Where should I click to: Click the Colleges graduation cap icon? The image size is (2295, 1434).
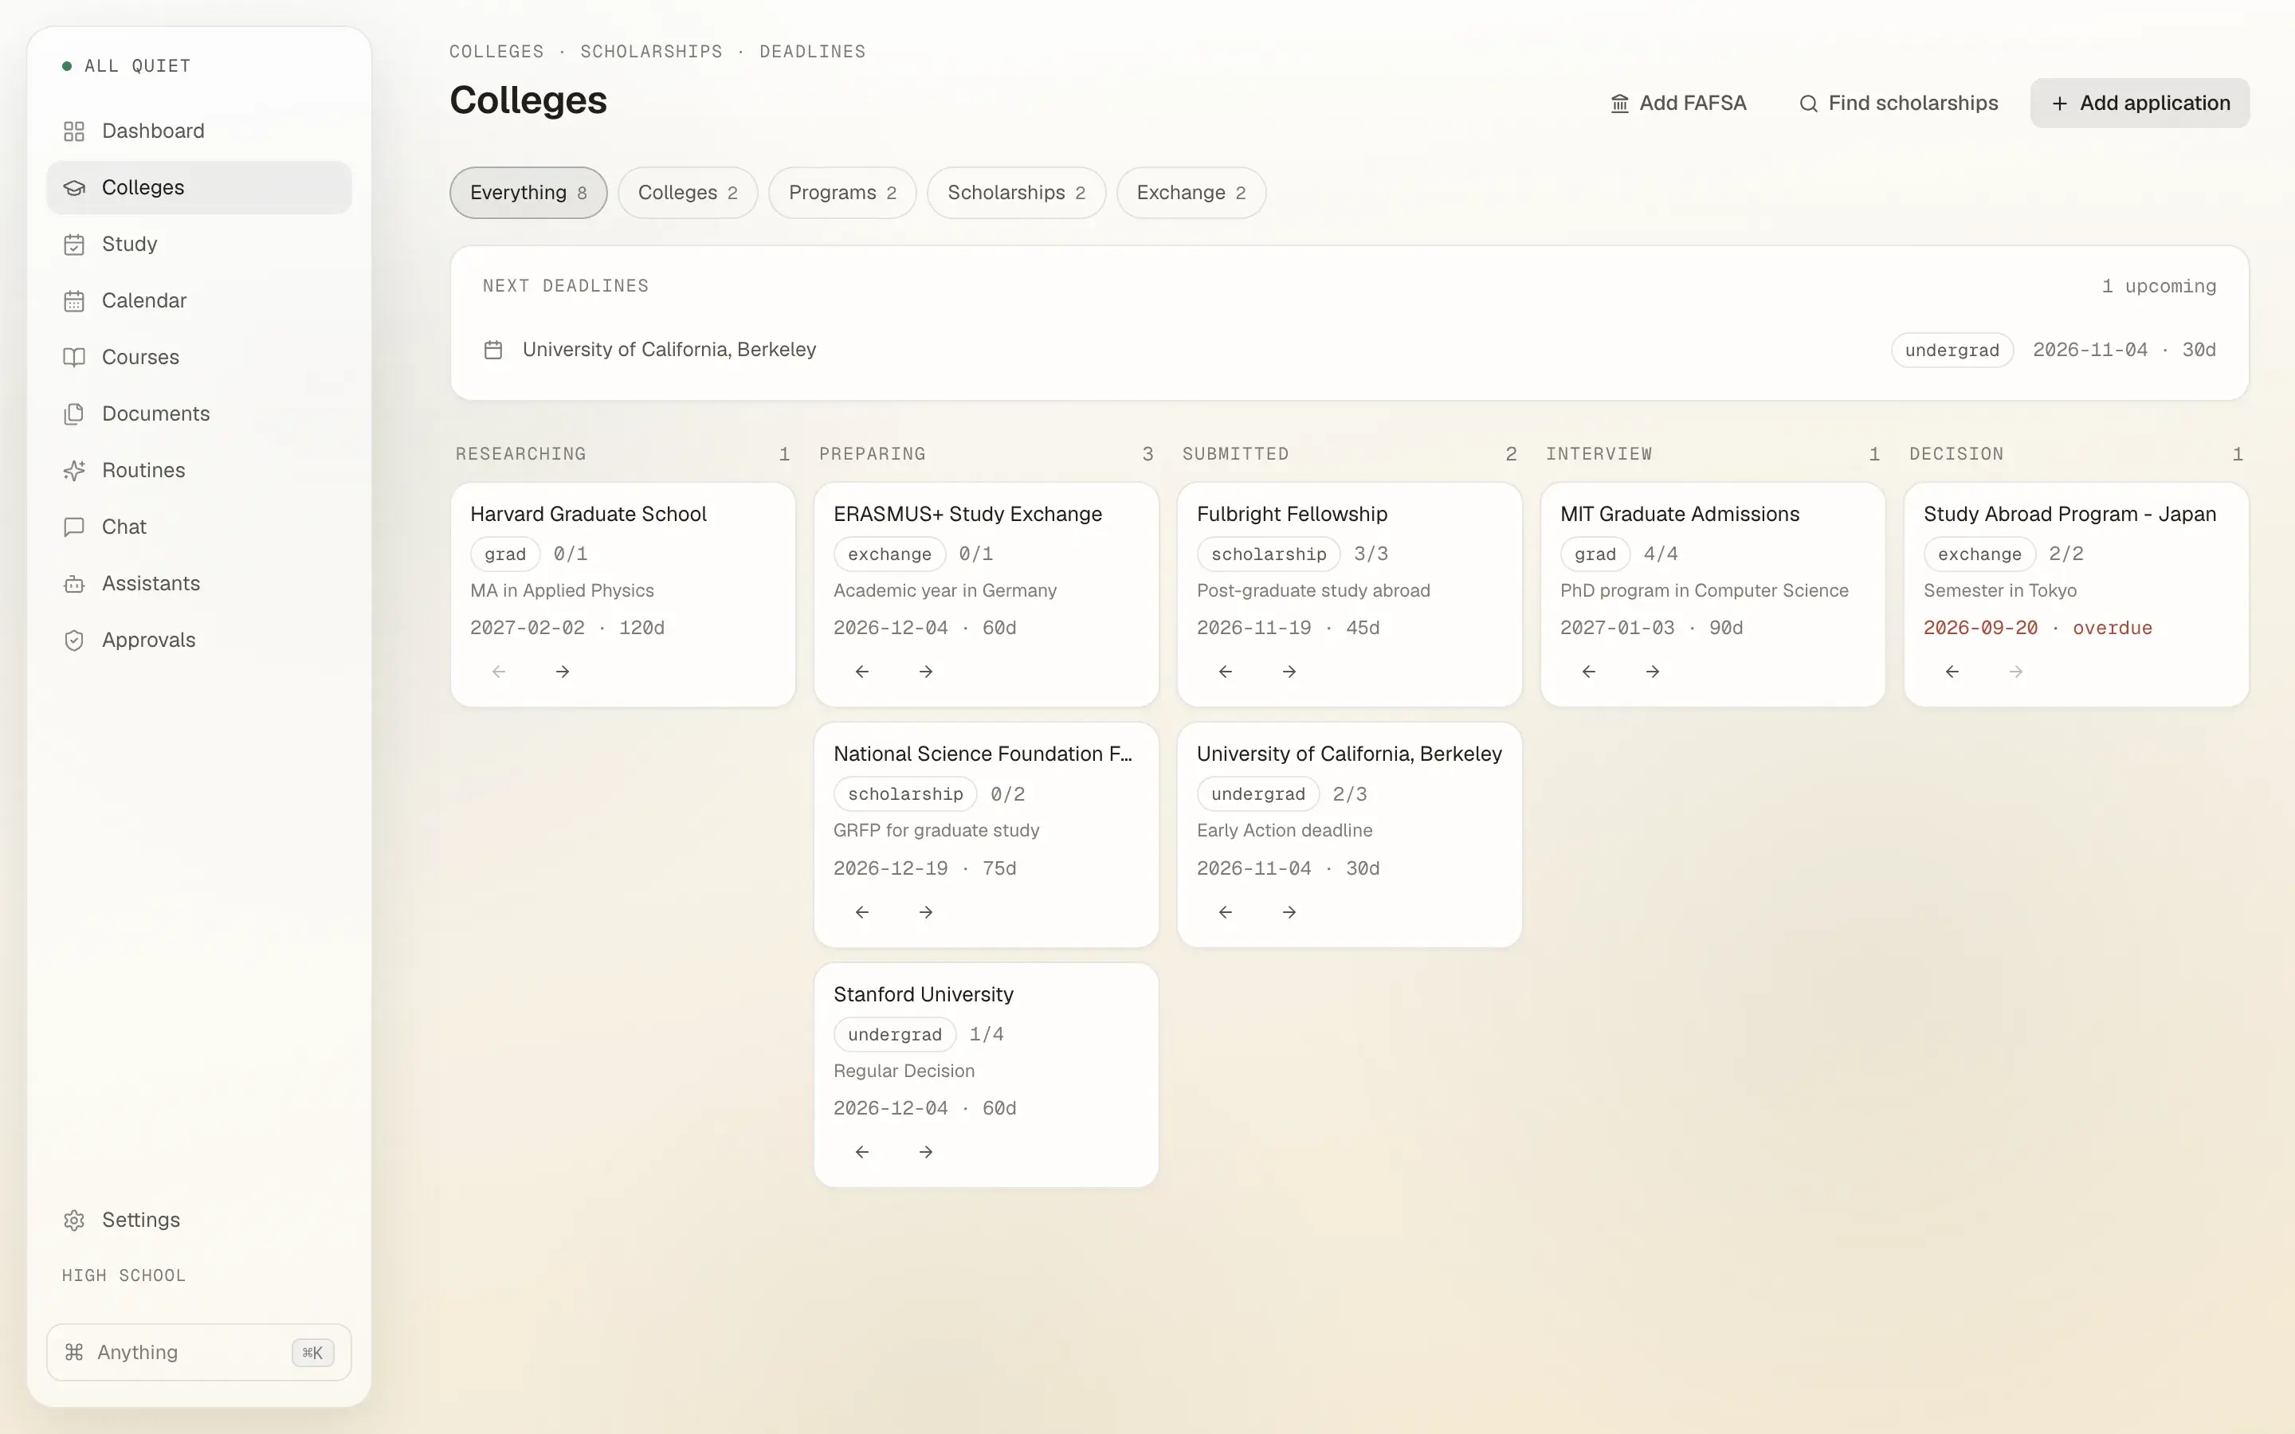click(74, 188)
